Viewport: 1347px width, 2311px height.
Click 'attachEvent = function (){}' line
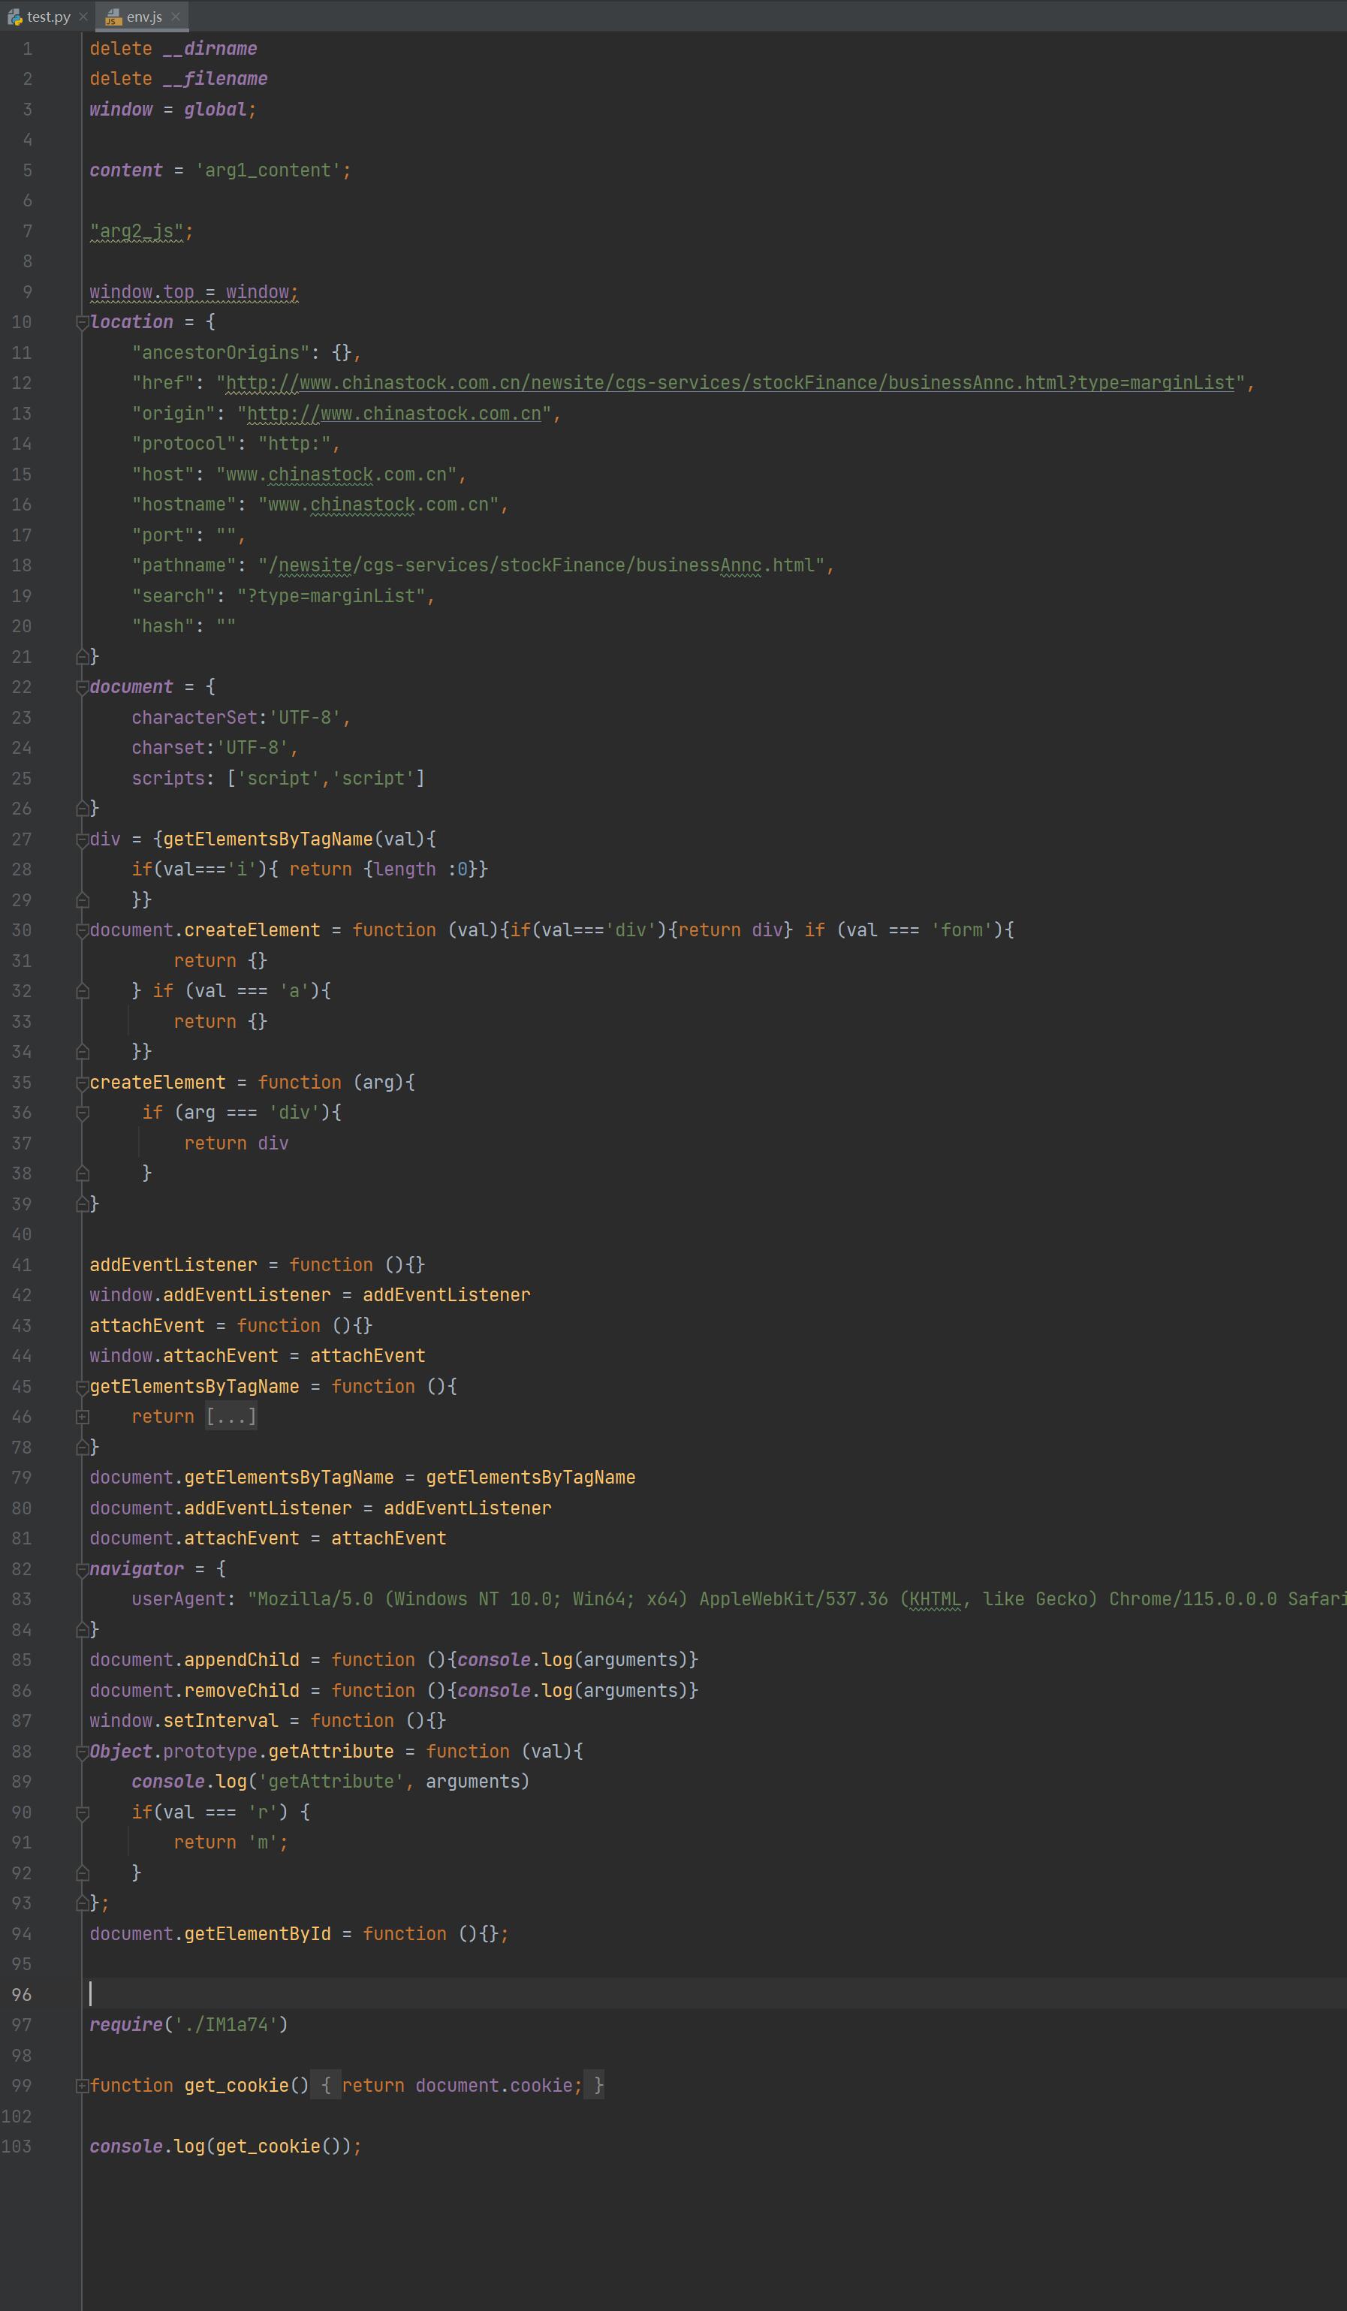[x=231, y=1325]
